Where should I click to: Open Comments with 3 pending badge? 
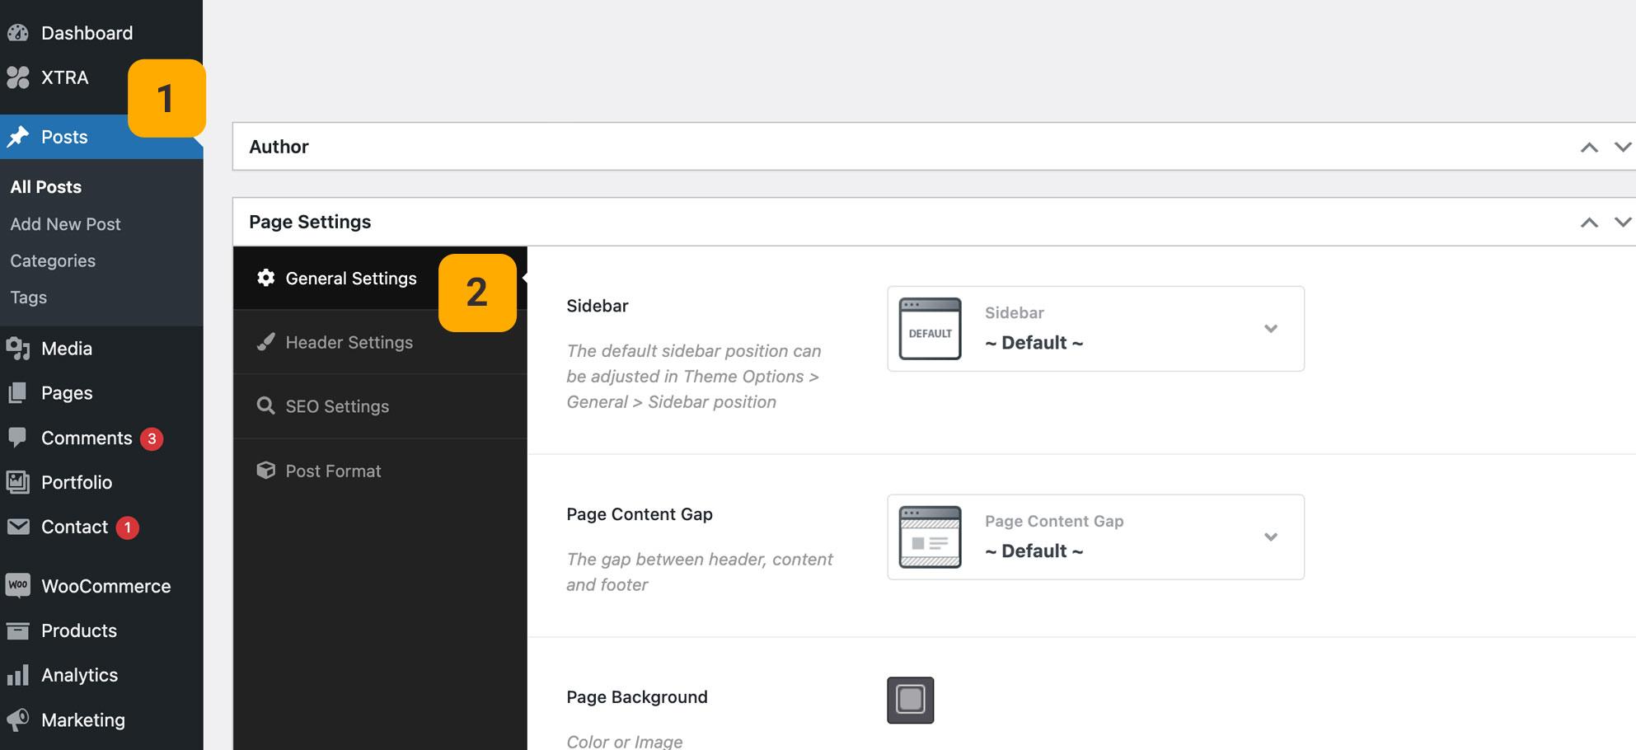(x=87, y=438)
